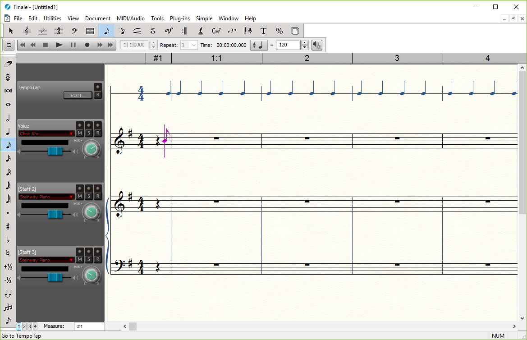The image size is (527, 340).
Task: Open Staff 2 Steinway Piano dropdown
Action: 46,197
